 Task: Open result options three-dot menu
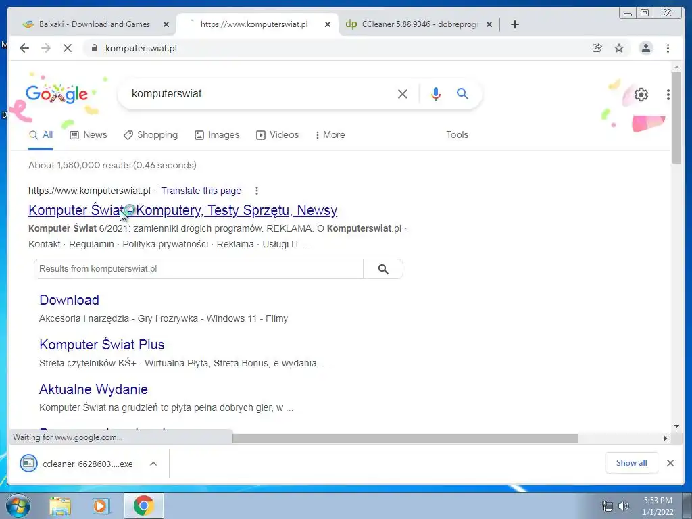point(256,191)
